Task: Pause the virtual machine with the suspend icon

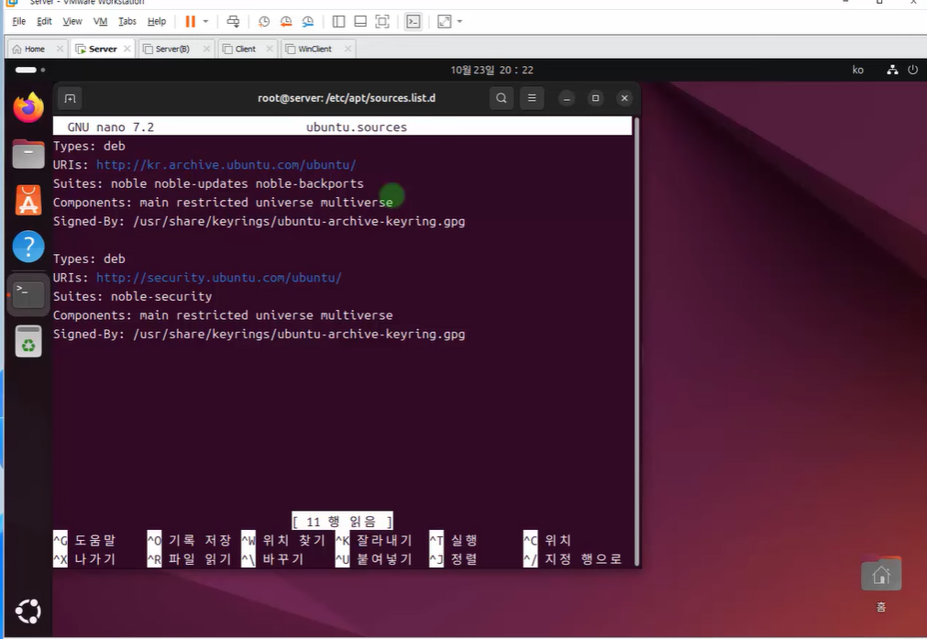Action: (191, 21)
